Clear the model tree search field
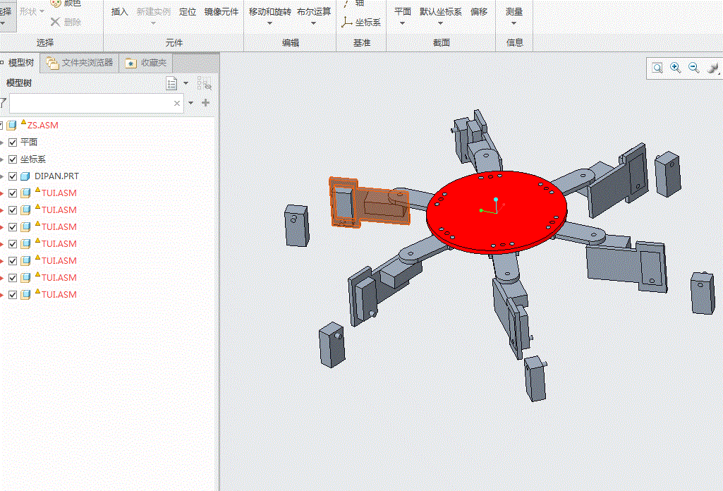Screen dimensions: 723x491 coord(176,103)
